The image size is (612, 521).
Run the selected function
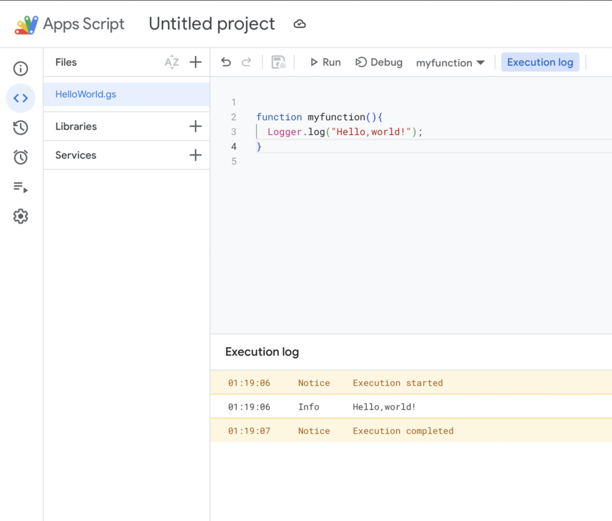point(325,62)
